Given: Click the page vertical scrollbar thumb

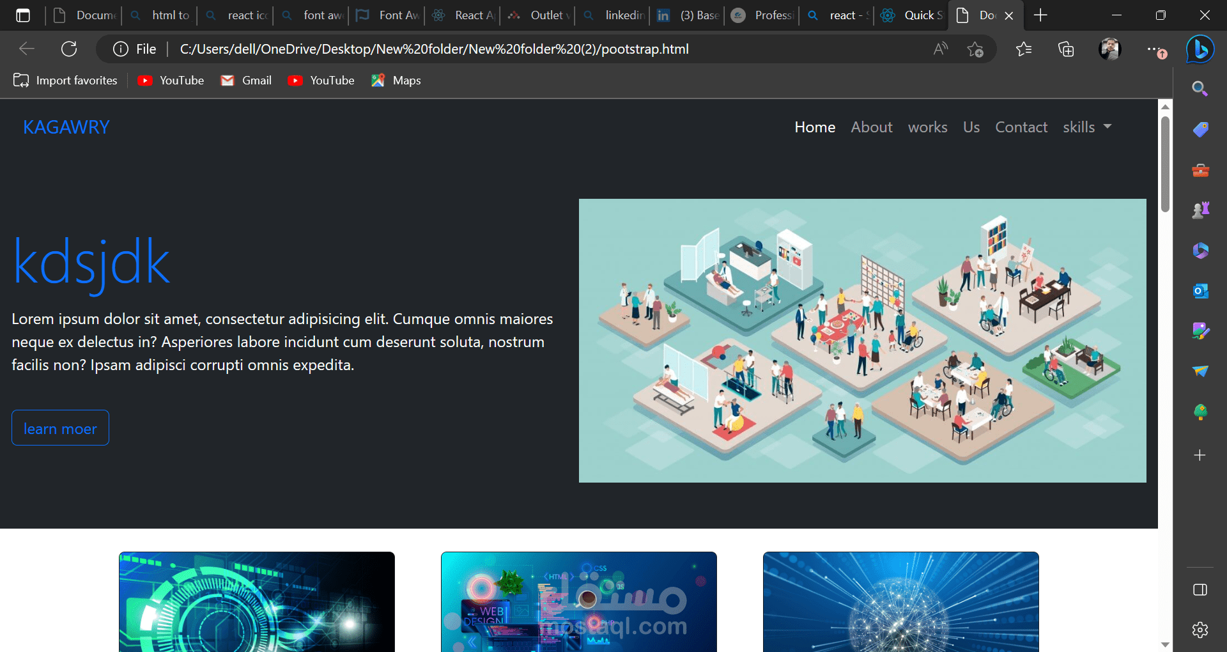Looking at the screenshot, I should (x=1165, y=164).
